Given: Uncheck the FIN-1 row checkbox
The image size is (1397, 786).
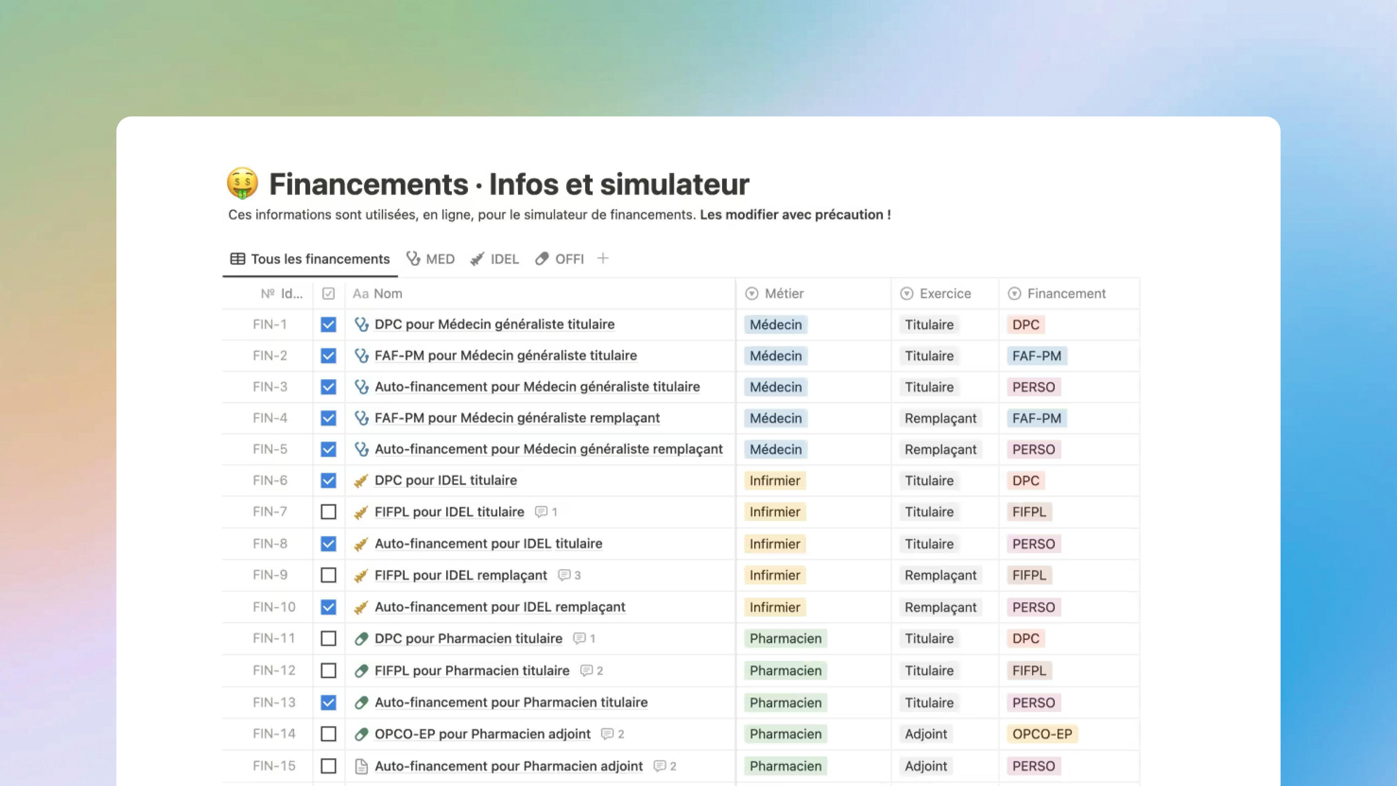Looking at the screenshot, I should click(328, 324).
